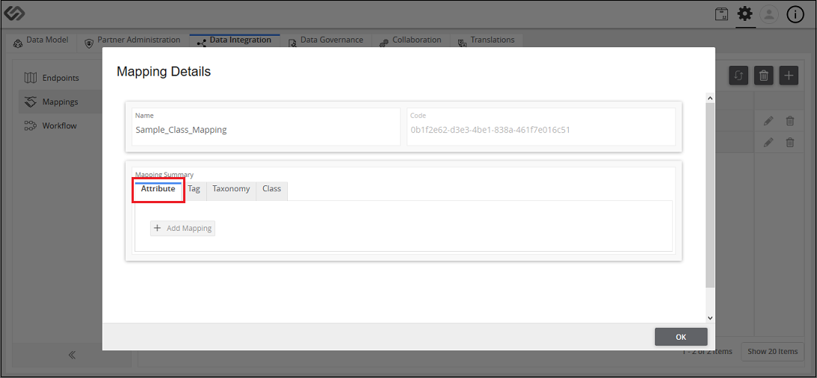Switch to the Taxonomy mapping tab
This screenshot has width=817, height=378.
point(231,190)
